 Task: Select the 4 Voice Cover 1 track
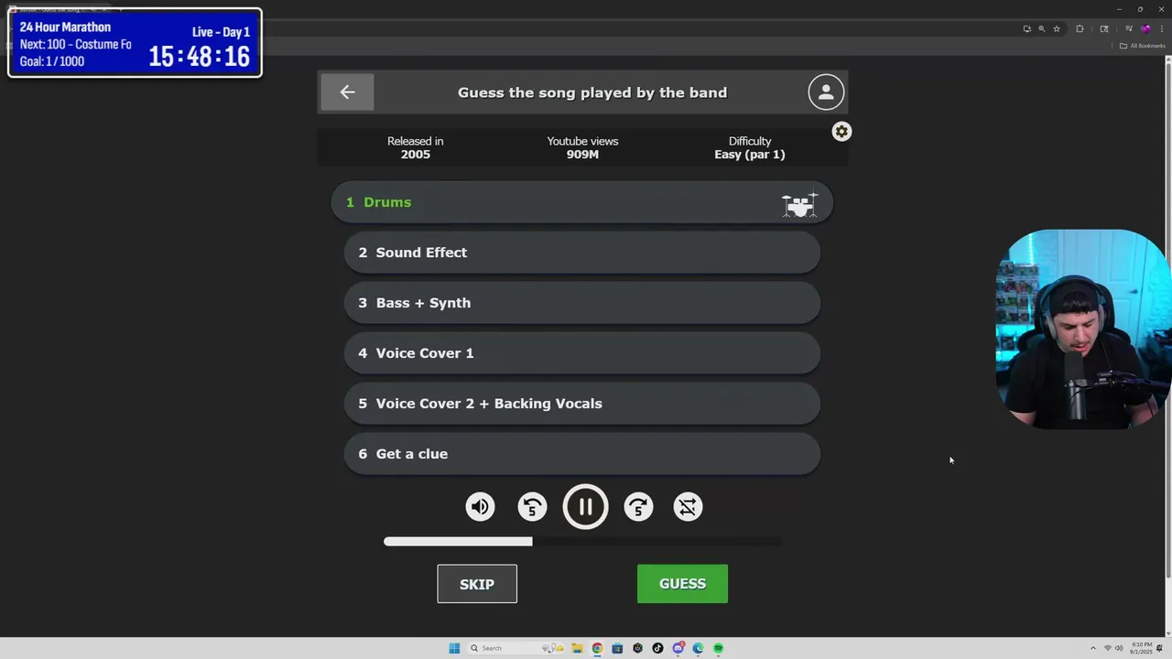tap(581, 353)
